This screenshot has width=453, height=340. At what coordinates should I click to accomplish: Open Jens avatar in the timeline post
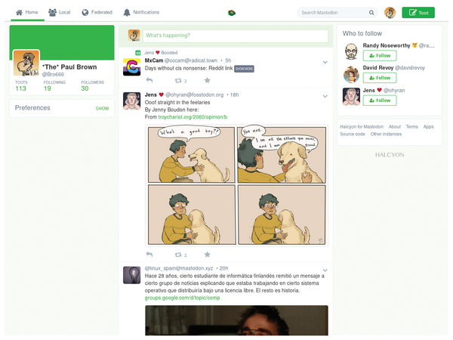[x=131, y=101]
